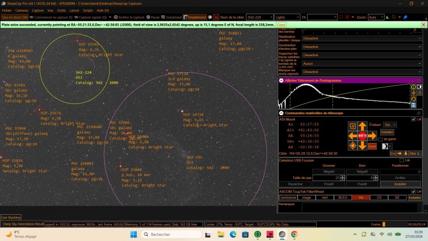Toggle ASI Mount Lié checkbox

coord(413,119)
